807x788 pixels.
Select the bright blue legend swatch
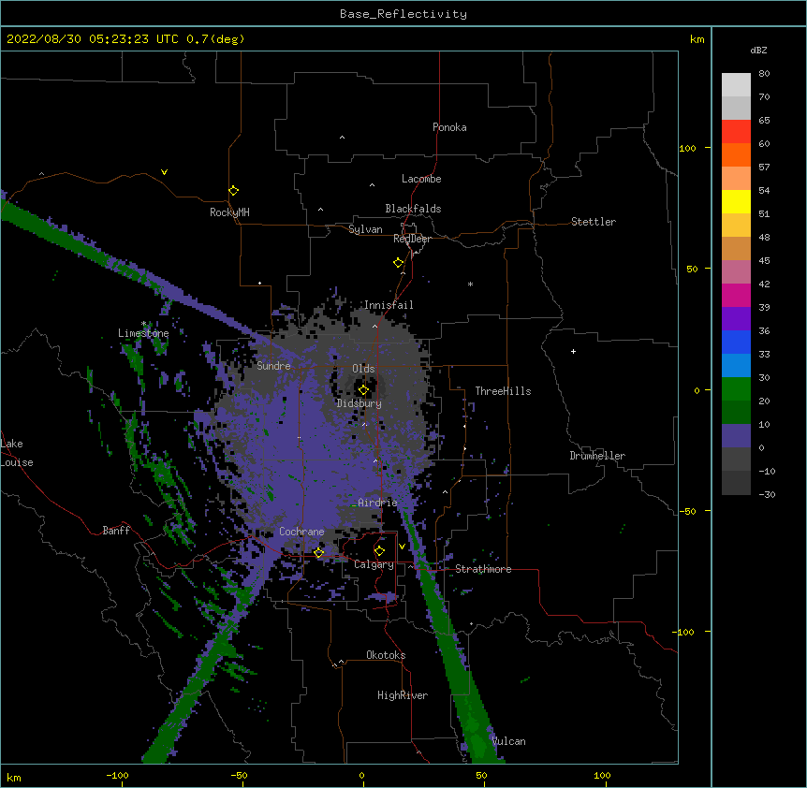click(x=736, y=342)
